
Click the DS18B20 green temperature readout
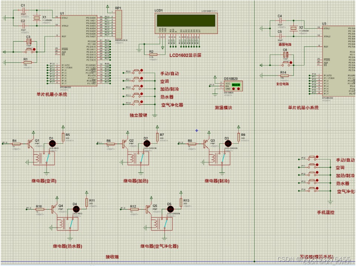(x=236, y=85)
